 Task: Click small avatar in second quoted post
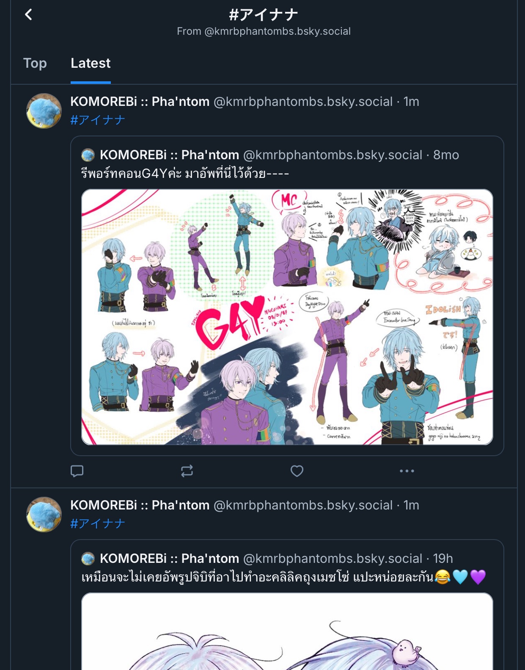pyautogui.click(x=88, y=559)
